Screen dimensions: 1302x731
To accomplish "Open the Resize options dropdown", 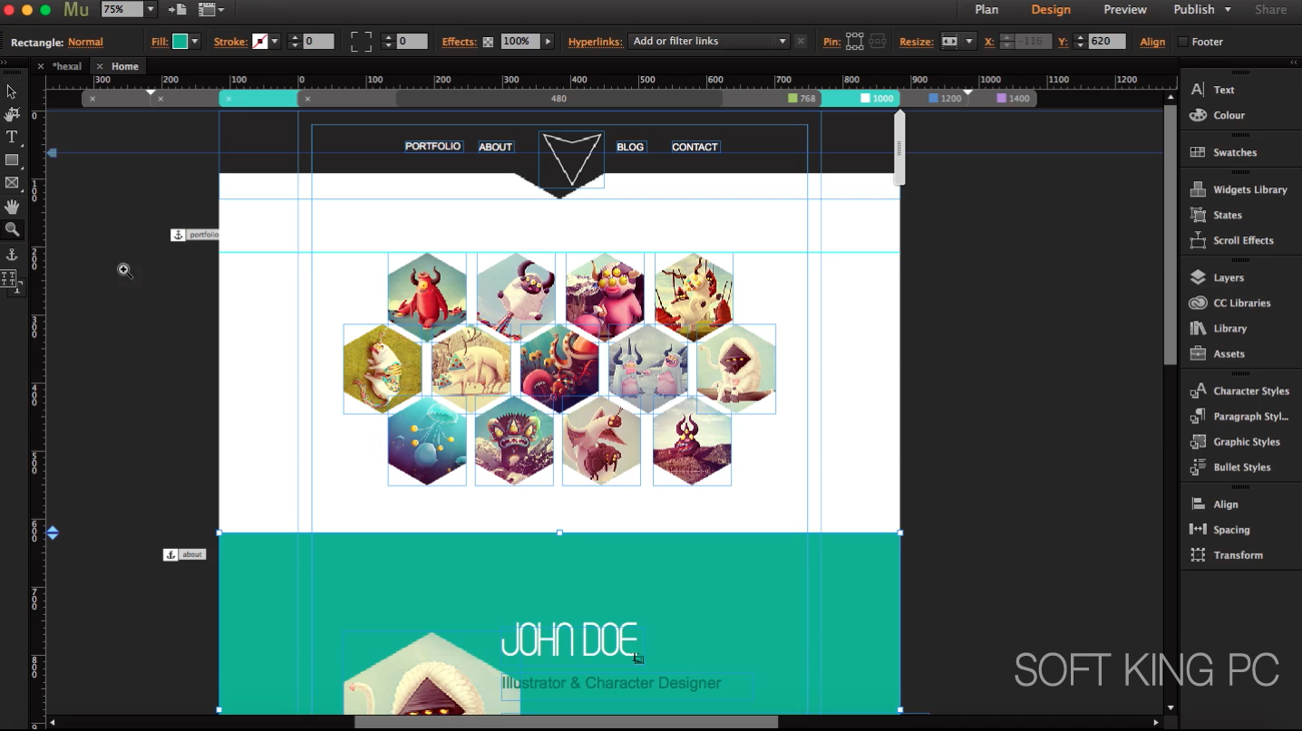I will (x=969, y=42).
